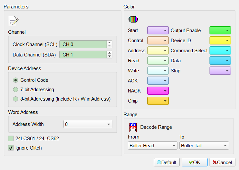Click the Decode Range label
This screenshot has height=170, width=239.
[156, 127]
